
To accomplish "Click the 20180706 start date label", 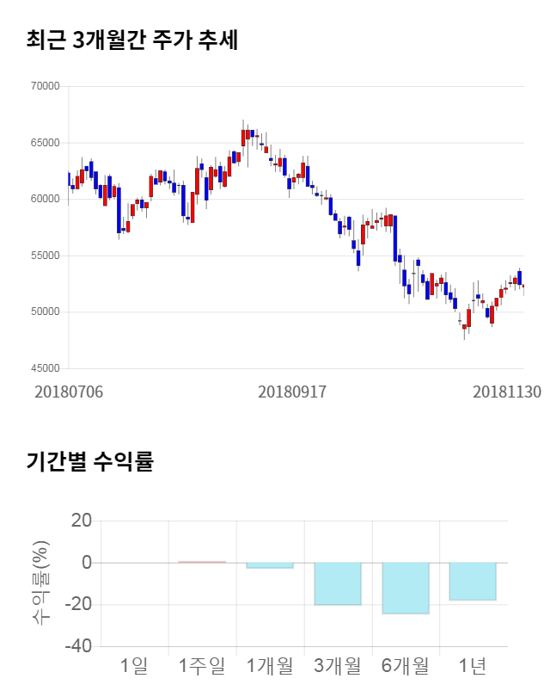I will (69, 391).
